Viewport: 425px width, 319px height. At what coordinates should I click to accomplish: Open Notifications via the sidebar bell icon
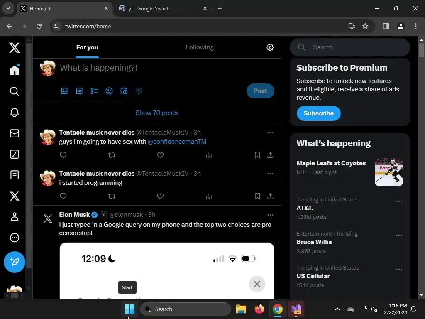15,112
